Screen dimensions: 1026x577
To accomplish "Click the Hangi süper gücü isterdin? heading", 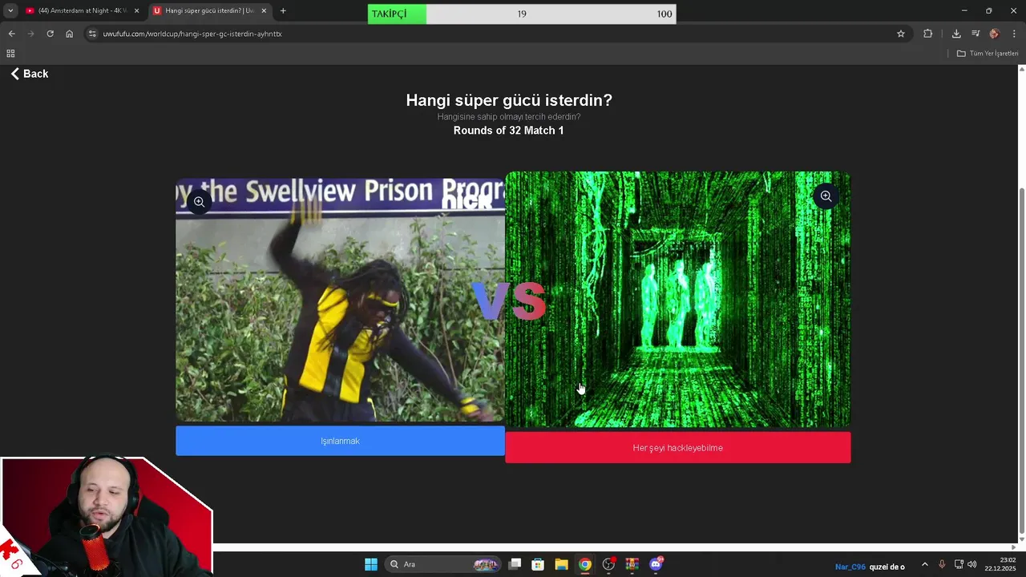I will coord(509,100).
